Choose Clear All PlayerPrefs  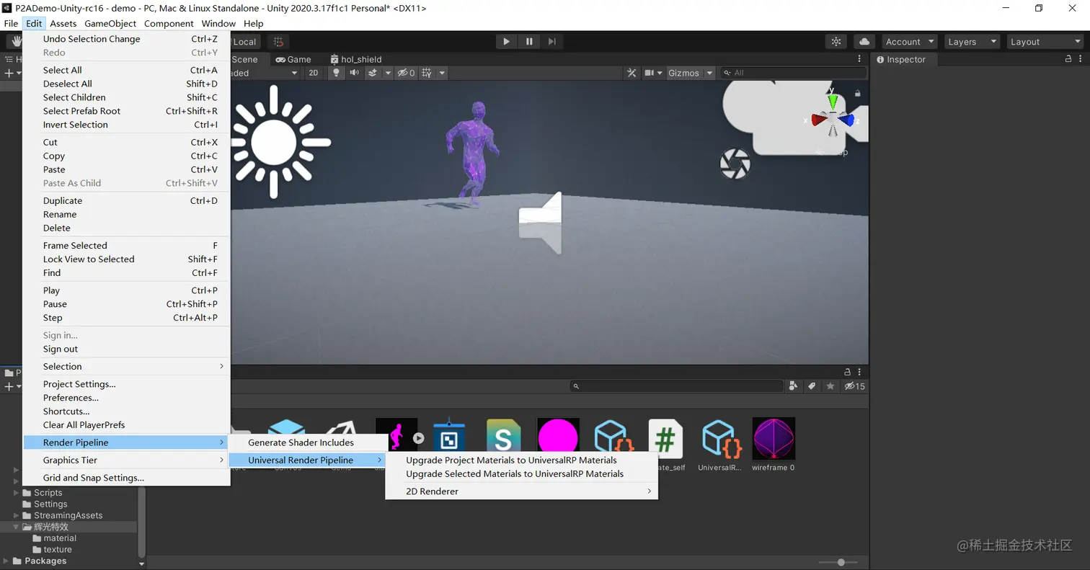click(x=126, y=425)
